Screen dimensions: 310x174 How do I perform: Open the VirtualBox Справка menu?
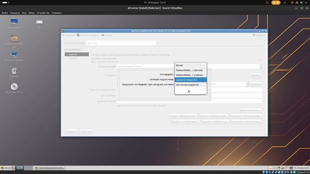point(56,13)
